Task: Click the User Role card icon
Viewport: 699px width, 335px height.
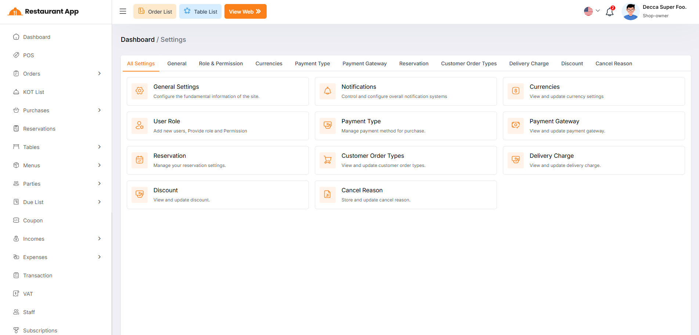Action: (140, 125)
